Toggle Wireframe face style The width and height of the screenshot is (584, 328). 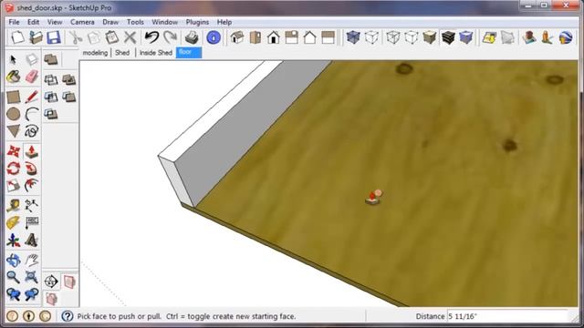click(393, 37)
